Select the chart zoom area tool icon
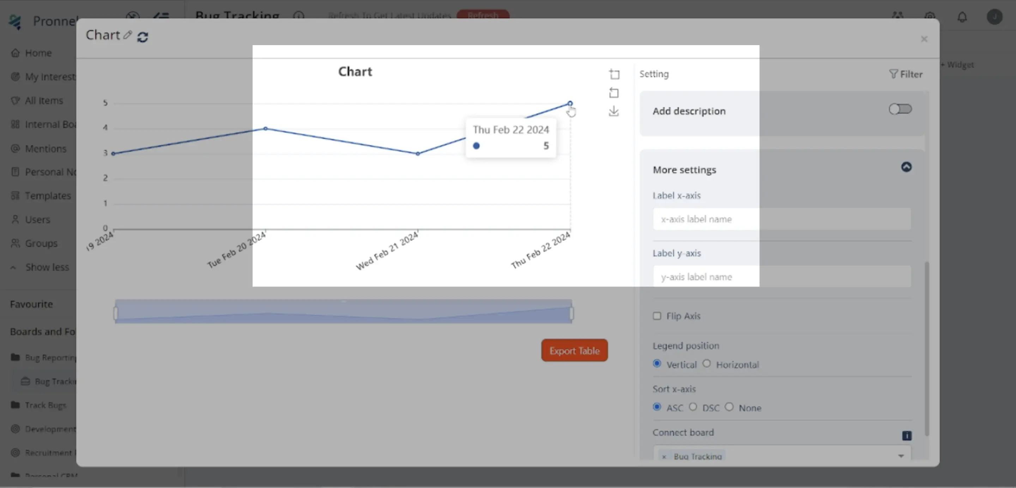This screenshot has width=1016, height=488. 614,74
